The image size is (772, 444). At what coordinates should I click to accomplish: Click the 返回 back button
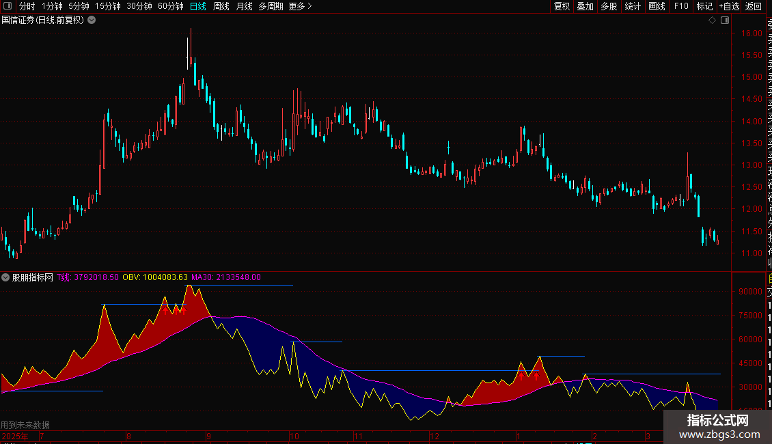tap(754, 6)
